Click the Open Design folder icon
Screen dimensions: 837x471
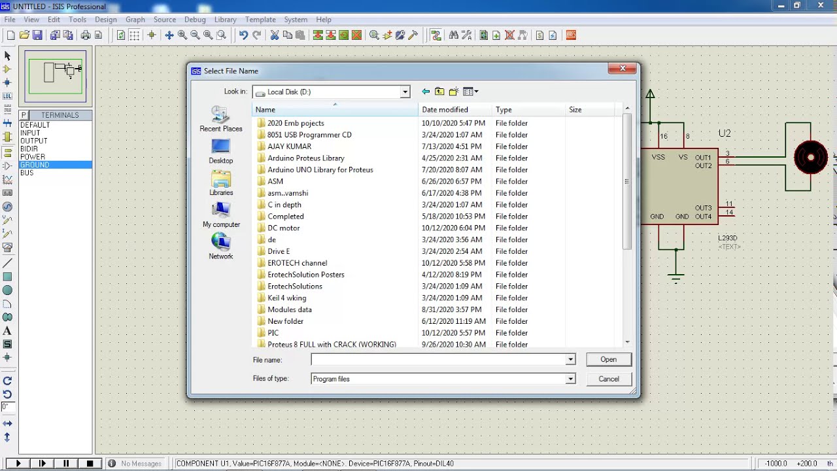point(24,35)
